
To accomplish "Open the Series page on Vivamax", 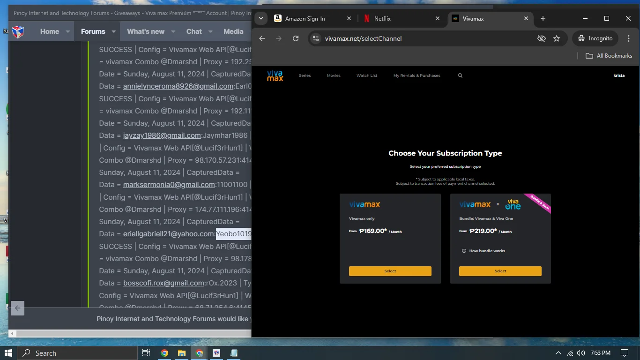I will click(305, 75).
